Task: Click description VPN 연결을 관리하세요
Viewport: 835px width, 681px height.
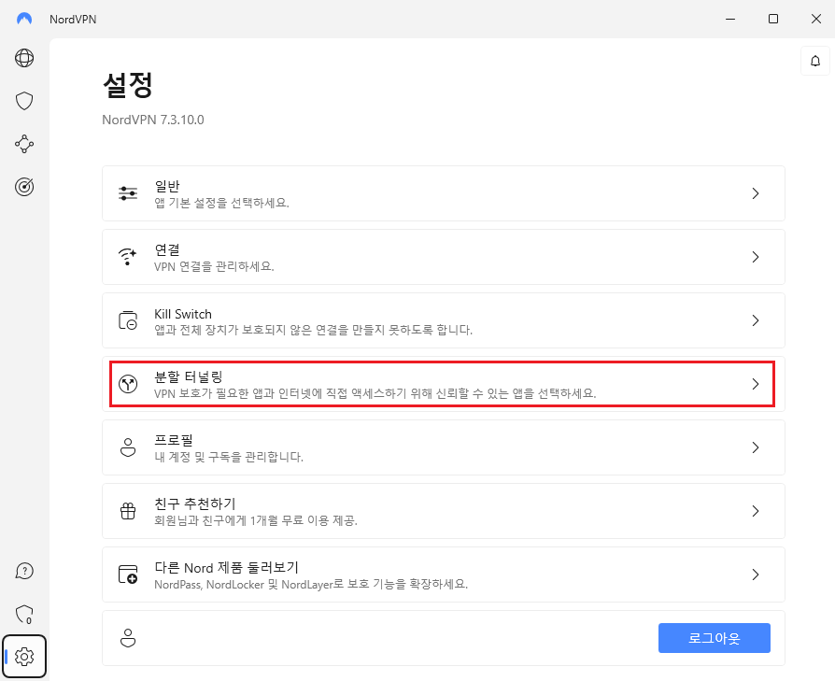Action: point(214,266)
